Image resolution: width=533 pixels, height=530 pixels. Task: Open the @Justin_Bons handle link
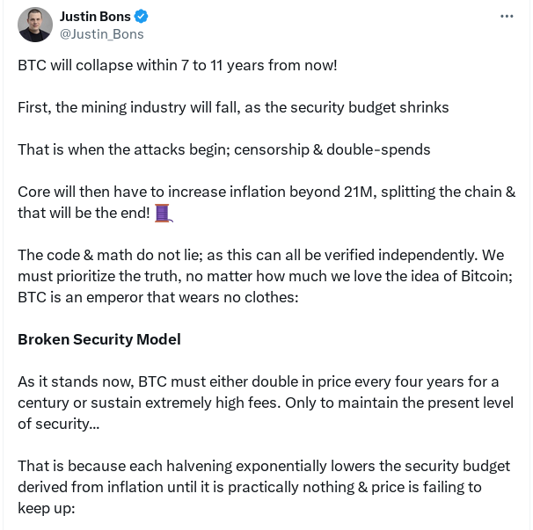(101, 34)
